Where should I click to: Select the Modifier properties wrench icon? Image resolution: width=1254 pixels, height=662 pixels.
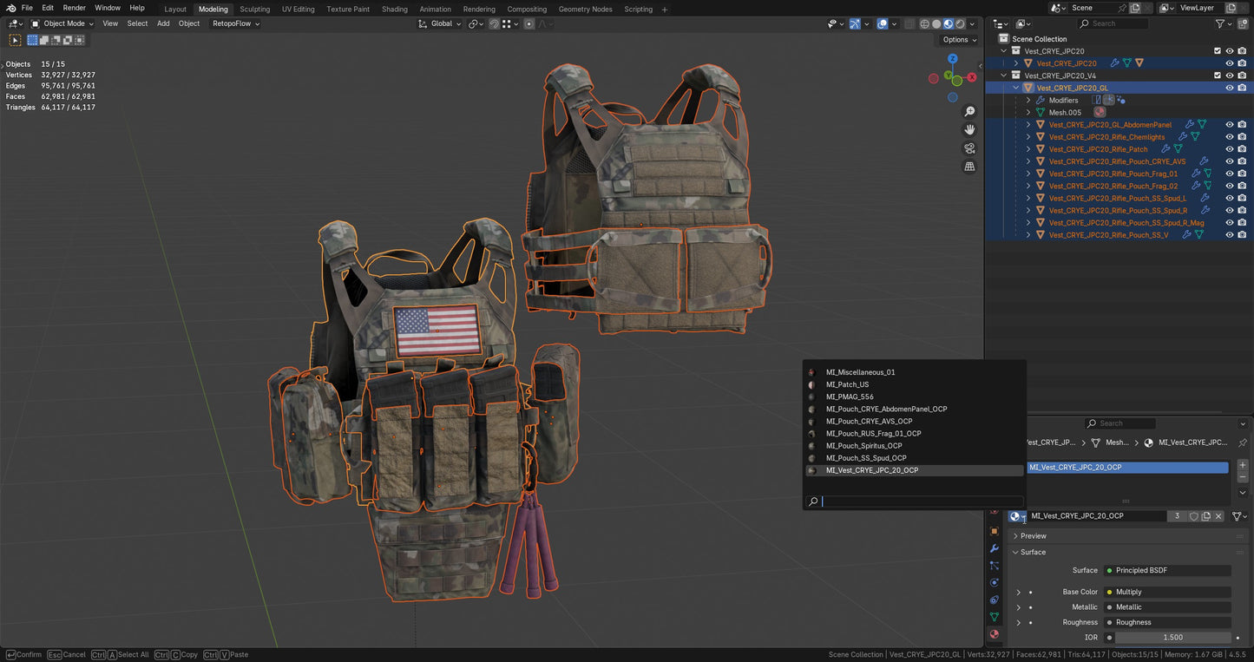click(x=995, y=548)
